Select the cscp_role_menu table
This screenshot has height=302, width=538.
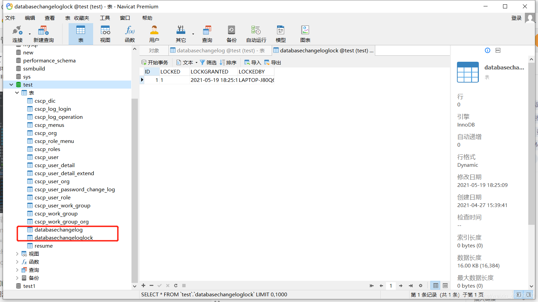point(54,141)
